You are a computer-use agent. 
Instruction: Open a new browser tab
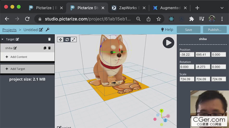197,8
